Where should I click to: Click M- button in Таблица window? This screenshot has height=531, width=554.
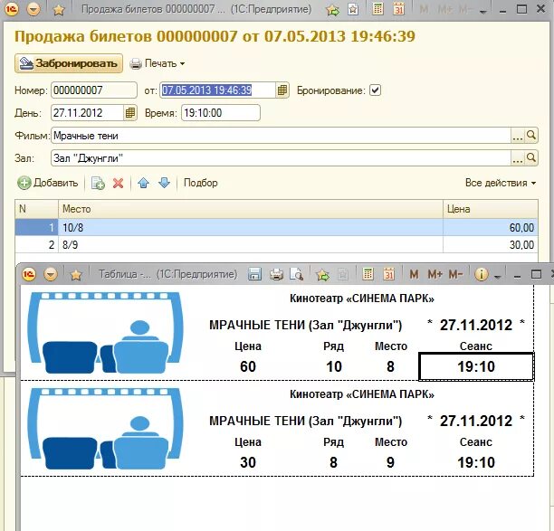pos(455,274)
